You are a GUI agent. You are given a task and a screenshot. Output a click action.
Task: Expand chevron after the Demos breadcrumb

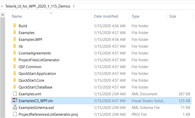coord(74,6)
